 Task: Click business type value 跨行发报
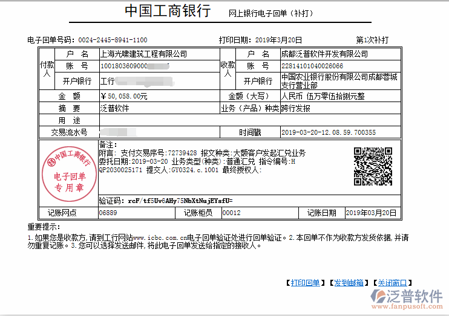pyautogui.click(x=295, y=108)
